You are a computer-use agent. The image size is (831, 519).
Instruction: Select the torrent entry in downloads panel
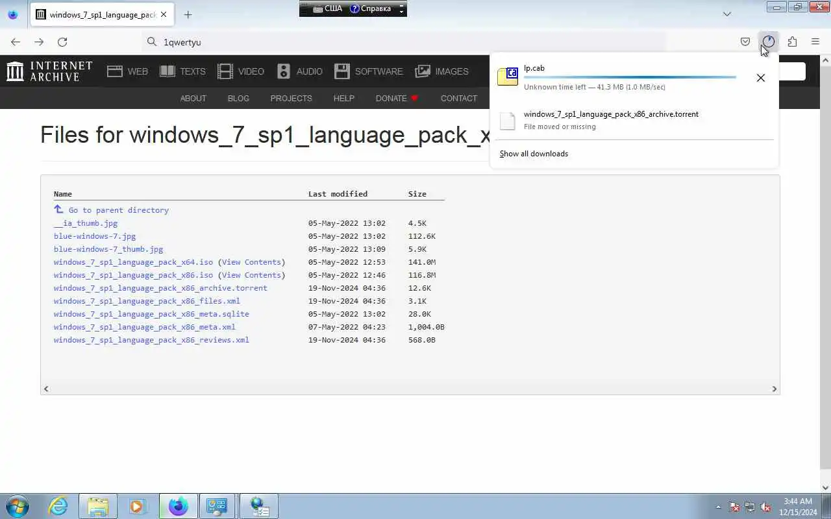(634, 120)
